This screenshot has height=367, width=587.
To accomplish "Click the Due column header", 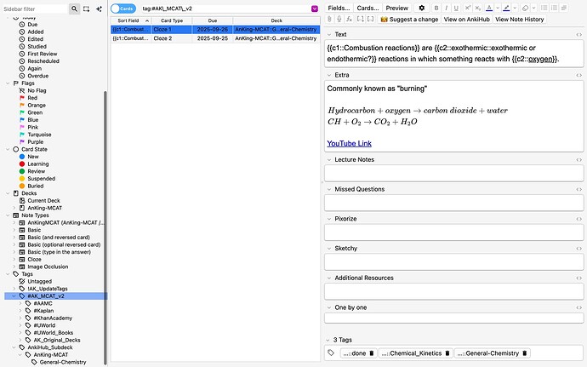I will pyautogui.click(x=211, y=19).
